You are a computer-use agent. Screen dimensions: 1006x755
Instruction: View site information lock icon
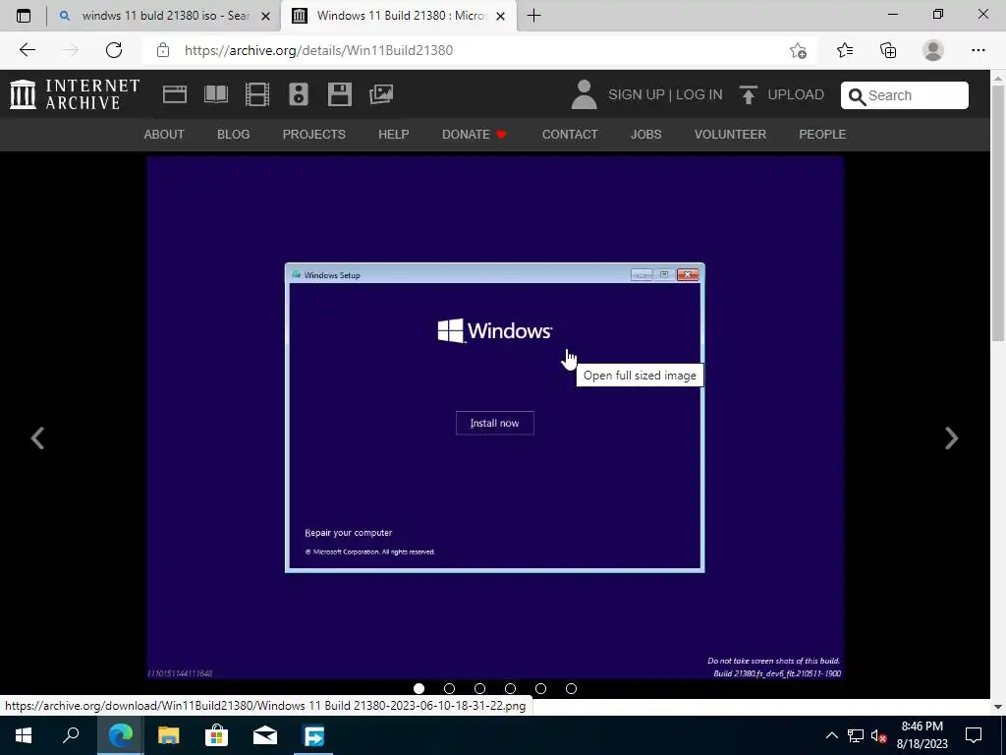(x=163, y=50)
